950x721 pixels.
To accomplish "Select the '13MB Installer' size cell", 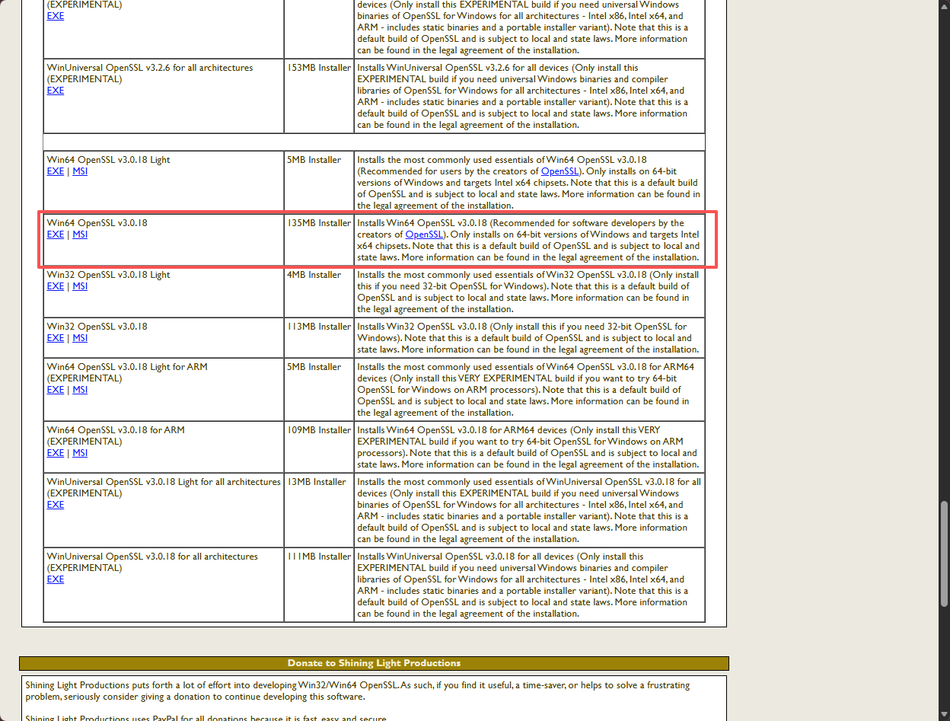I will [x=319, y=510].
